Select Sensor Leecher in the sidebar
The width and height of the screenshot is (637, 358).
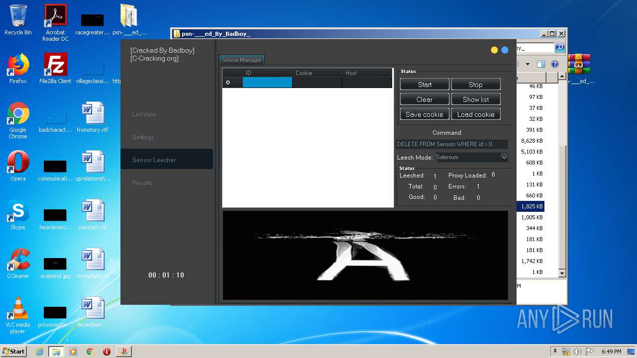pyautogui.click(x=166, y=160)
